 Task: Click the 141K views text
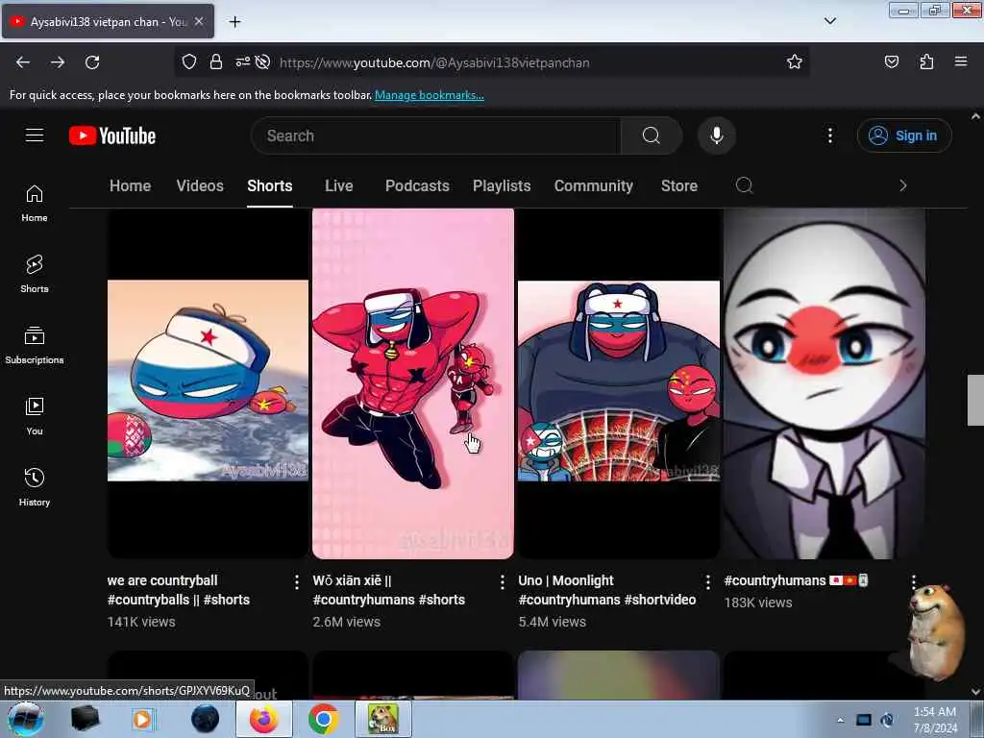pyautogui.click(x=141, y=622)
